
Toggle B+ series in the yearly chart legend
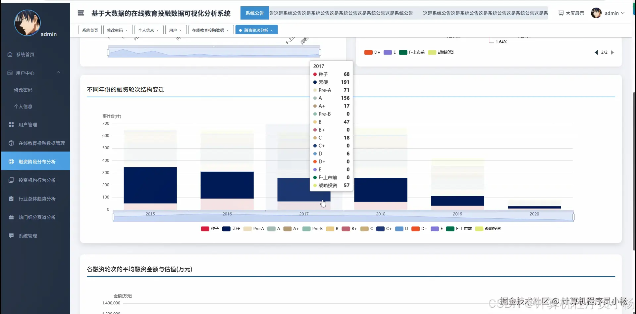pyautogui.click(x=349, y=229)
